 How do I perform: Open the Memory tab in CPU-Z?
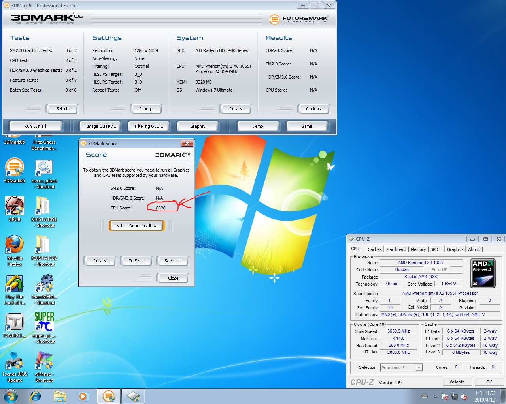pos(418,249)
